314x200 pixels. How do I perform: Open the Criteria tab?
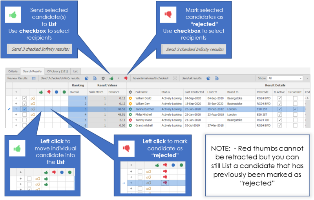click(13, 72)
